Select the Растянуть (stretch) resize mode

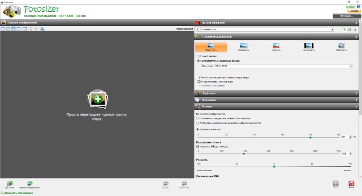243,47
